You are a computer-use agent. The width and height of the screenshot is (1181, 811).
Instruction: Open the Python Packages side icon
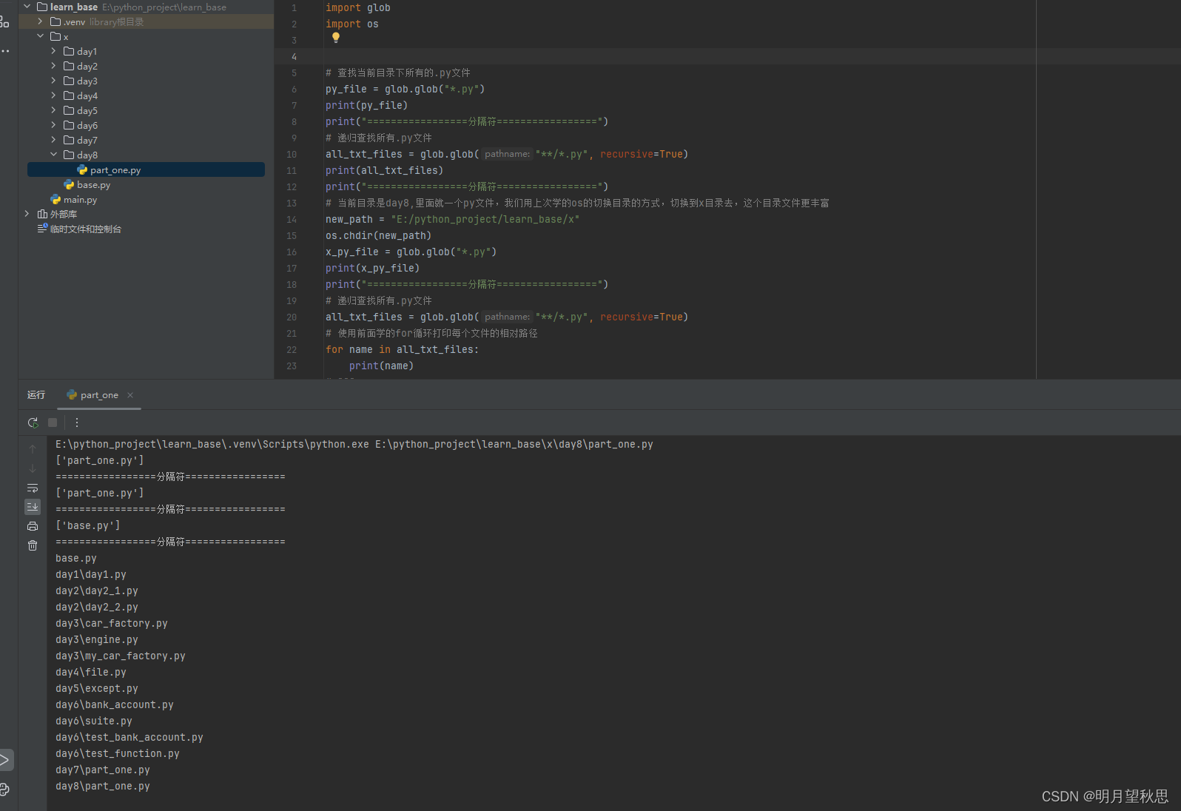[4, 790]
